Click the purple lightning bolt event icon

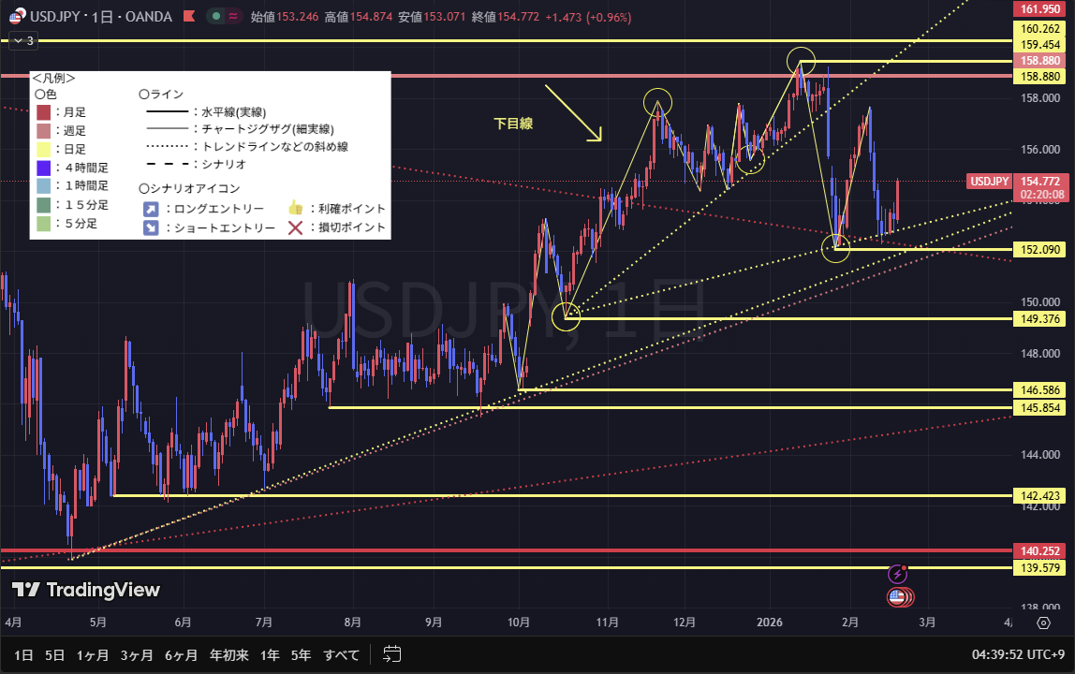[x=898, y=574]
